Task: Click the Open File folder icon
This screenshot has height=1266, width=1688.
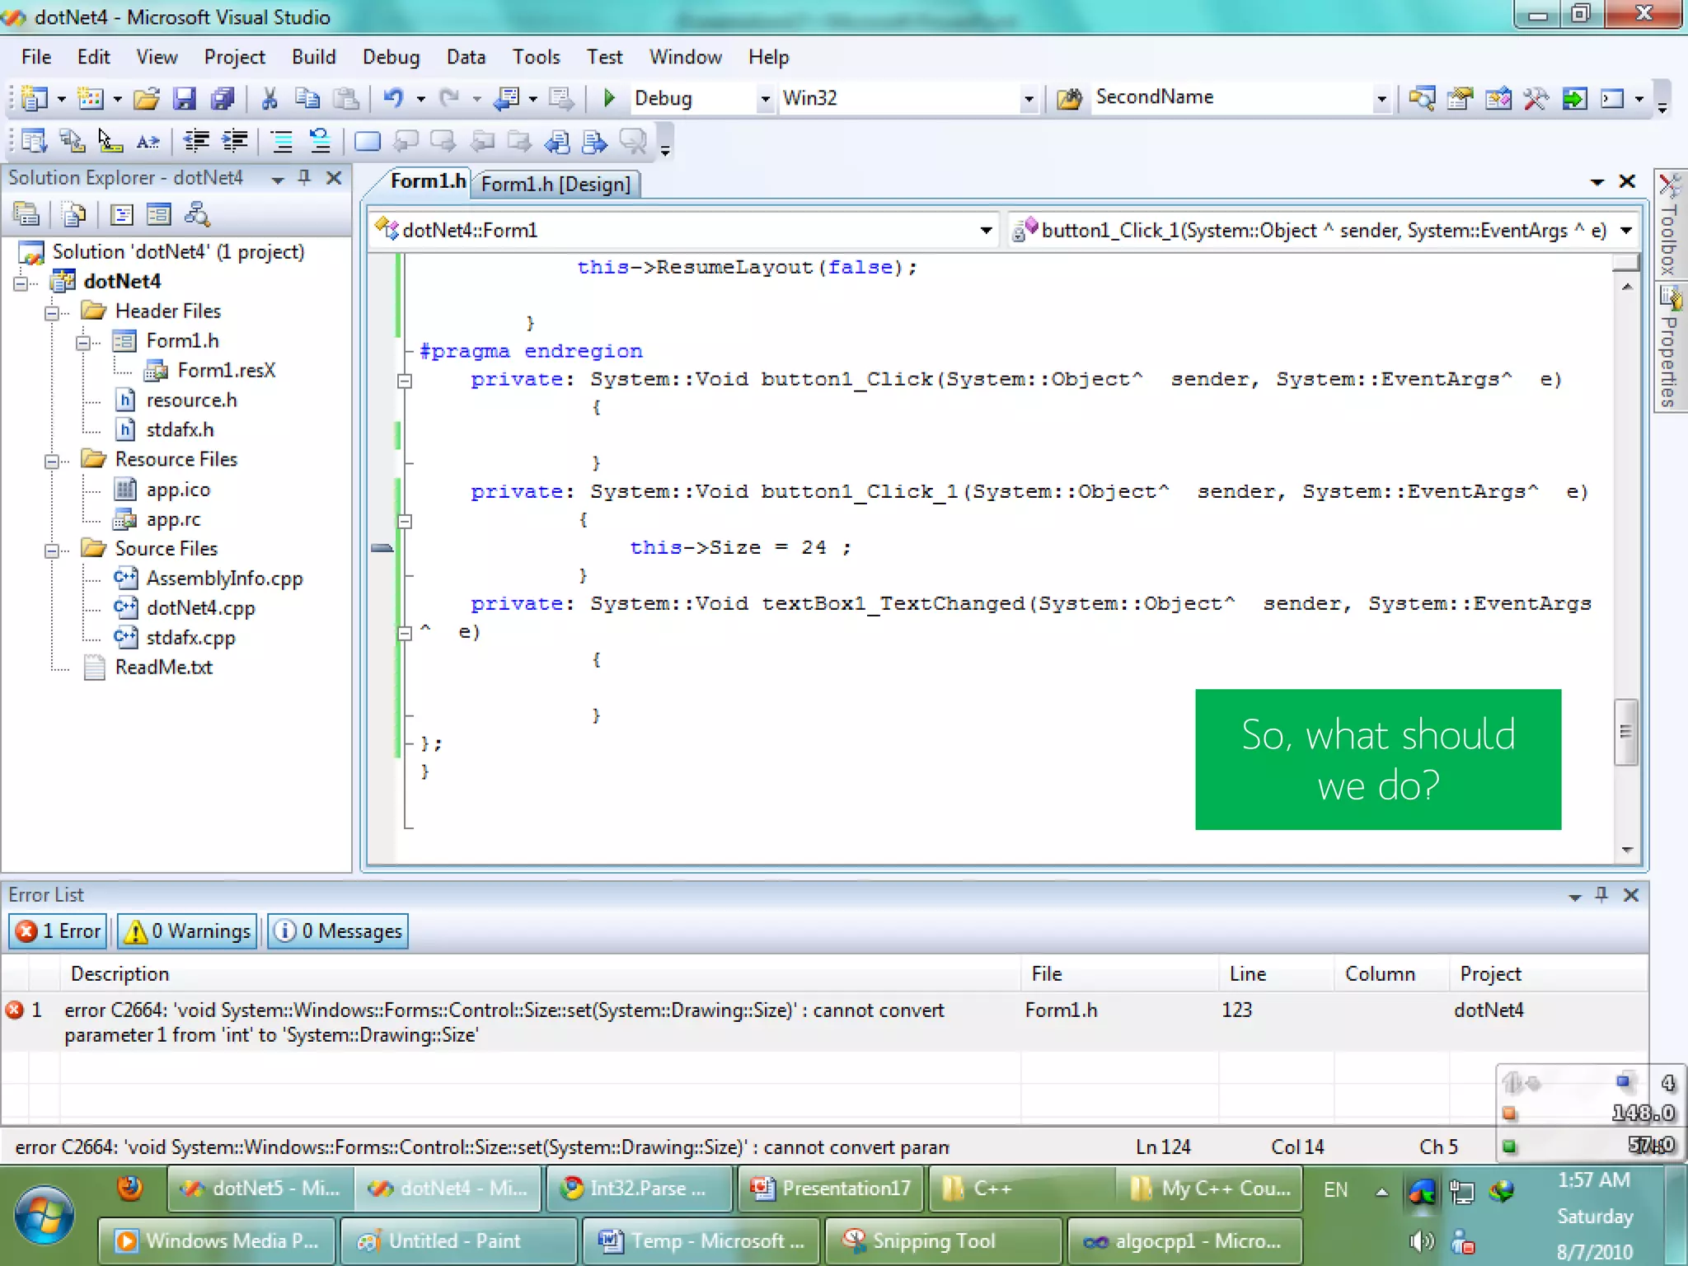Action: pyautogui.click(x=147, y=99)
